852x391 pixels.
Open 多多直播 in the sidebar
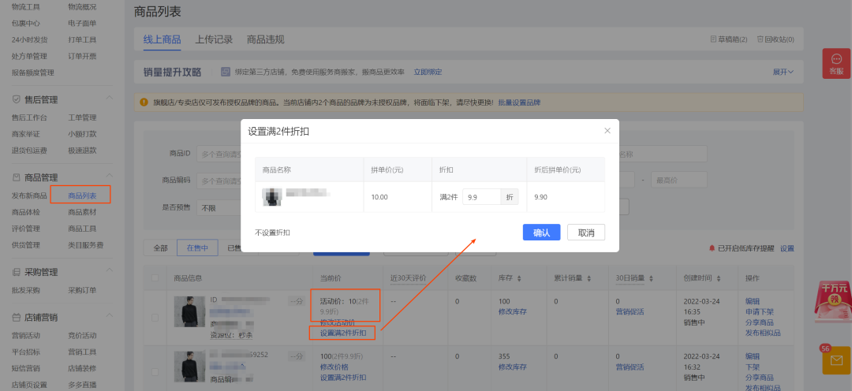[82, 385]
